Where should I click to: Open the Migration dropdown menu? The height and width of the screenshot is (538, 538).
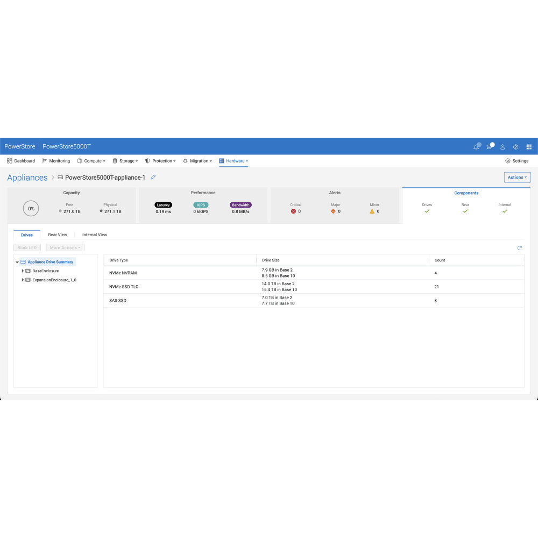coord(197,161)
